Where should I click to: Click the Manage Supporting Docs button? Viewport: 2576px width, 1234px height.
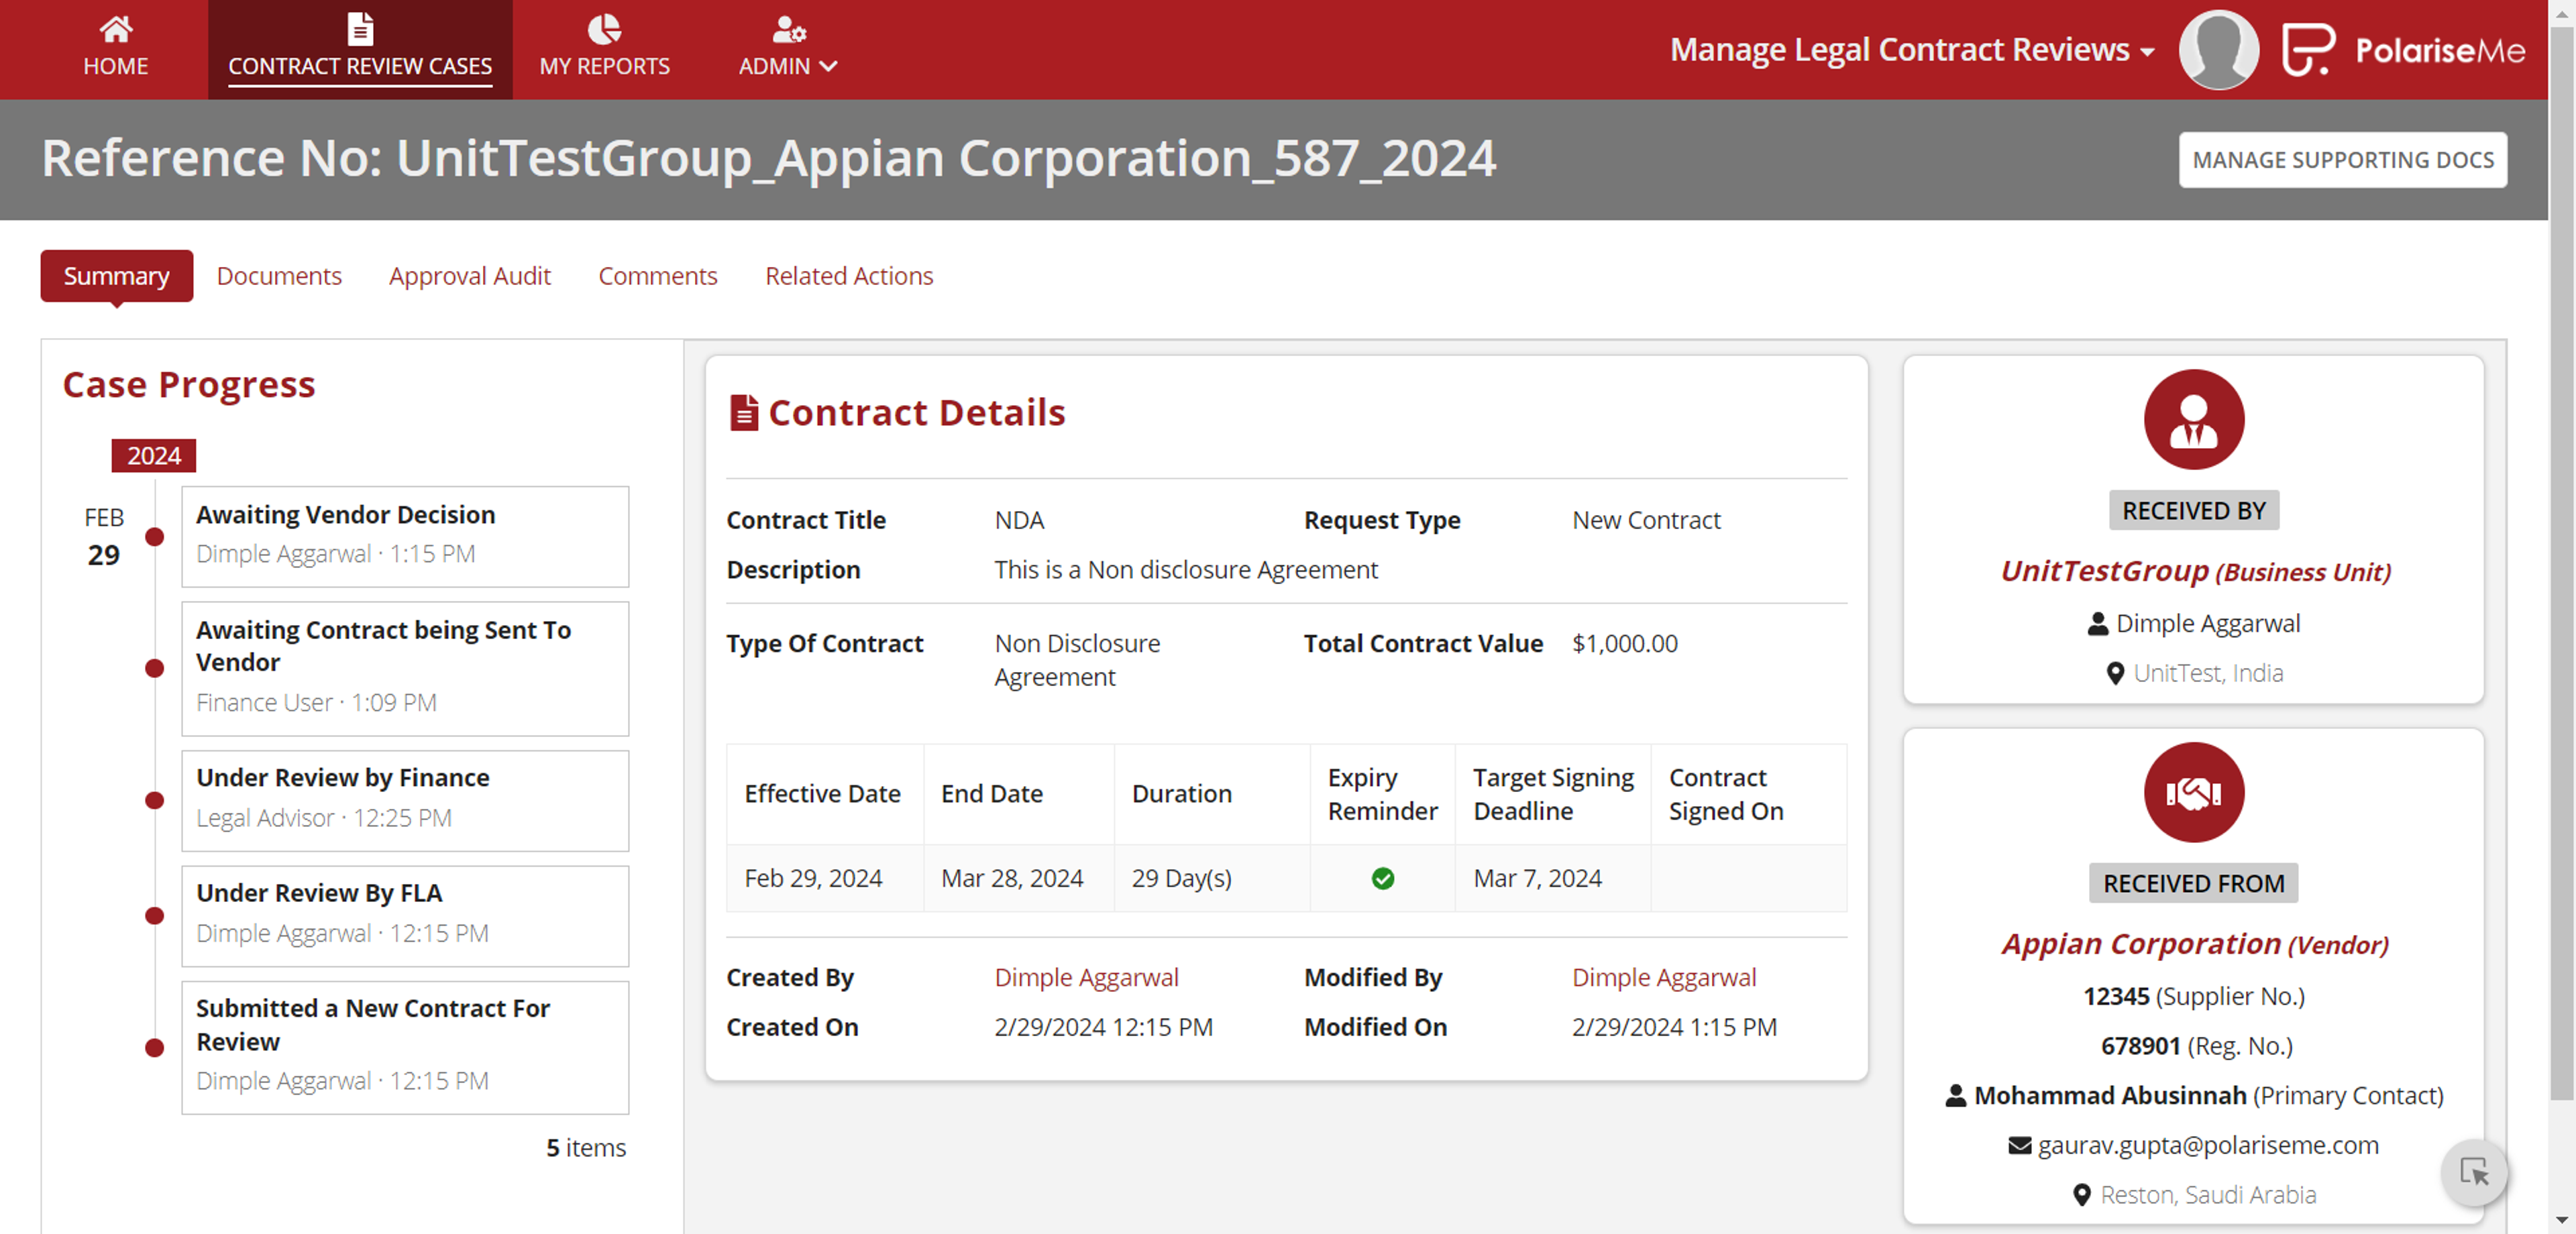(x=2342, y=159)
